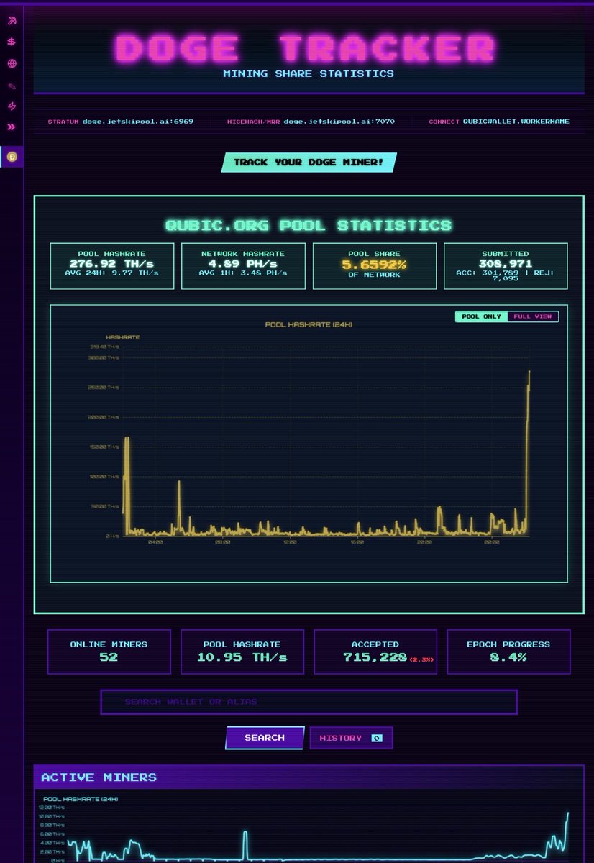Screen dimensions: 594x863
Task: Open the pickaxe mining page in sidebar
Action: (x=12, y=20)
